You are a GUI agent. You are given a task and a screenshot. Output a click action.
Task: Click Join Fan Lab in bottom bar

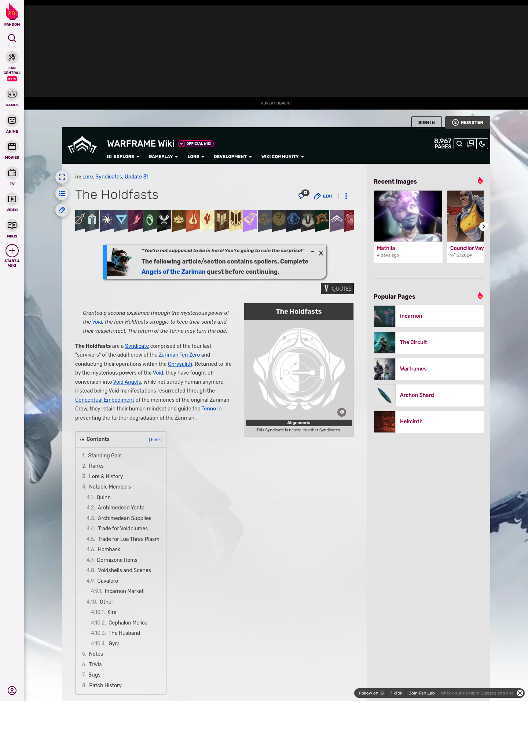422,693
